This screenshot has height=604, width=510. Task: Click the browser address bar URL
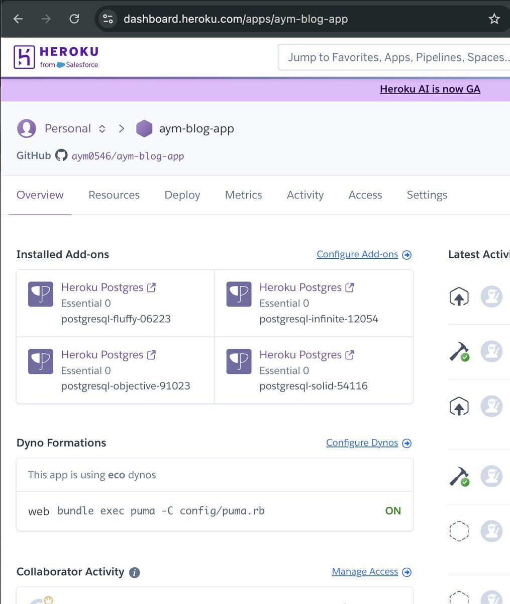point(236,19)
